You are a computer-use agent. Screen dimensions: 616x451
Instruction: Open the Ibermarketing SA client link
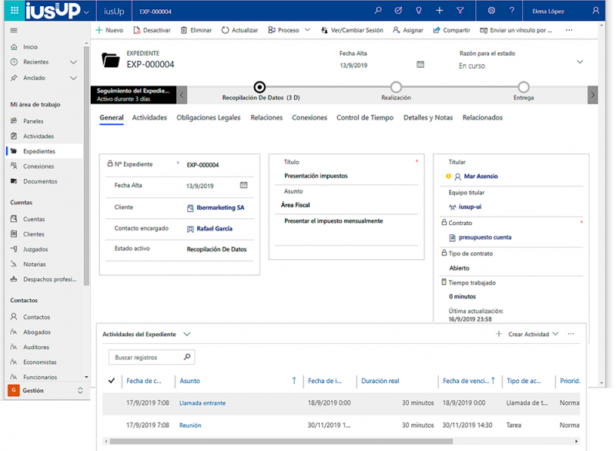(x=220, y=207)
